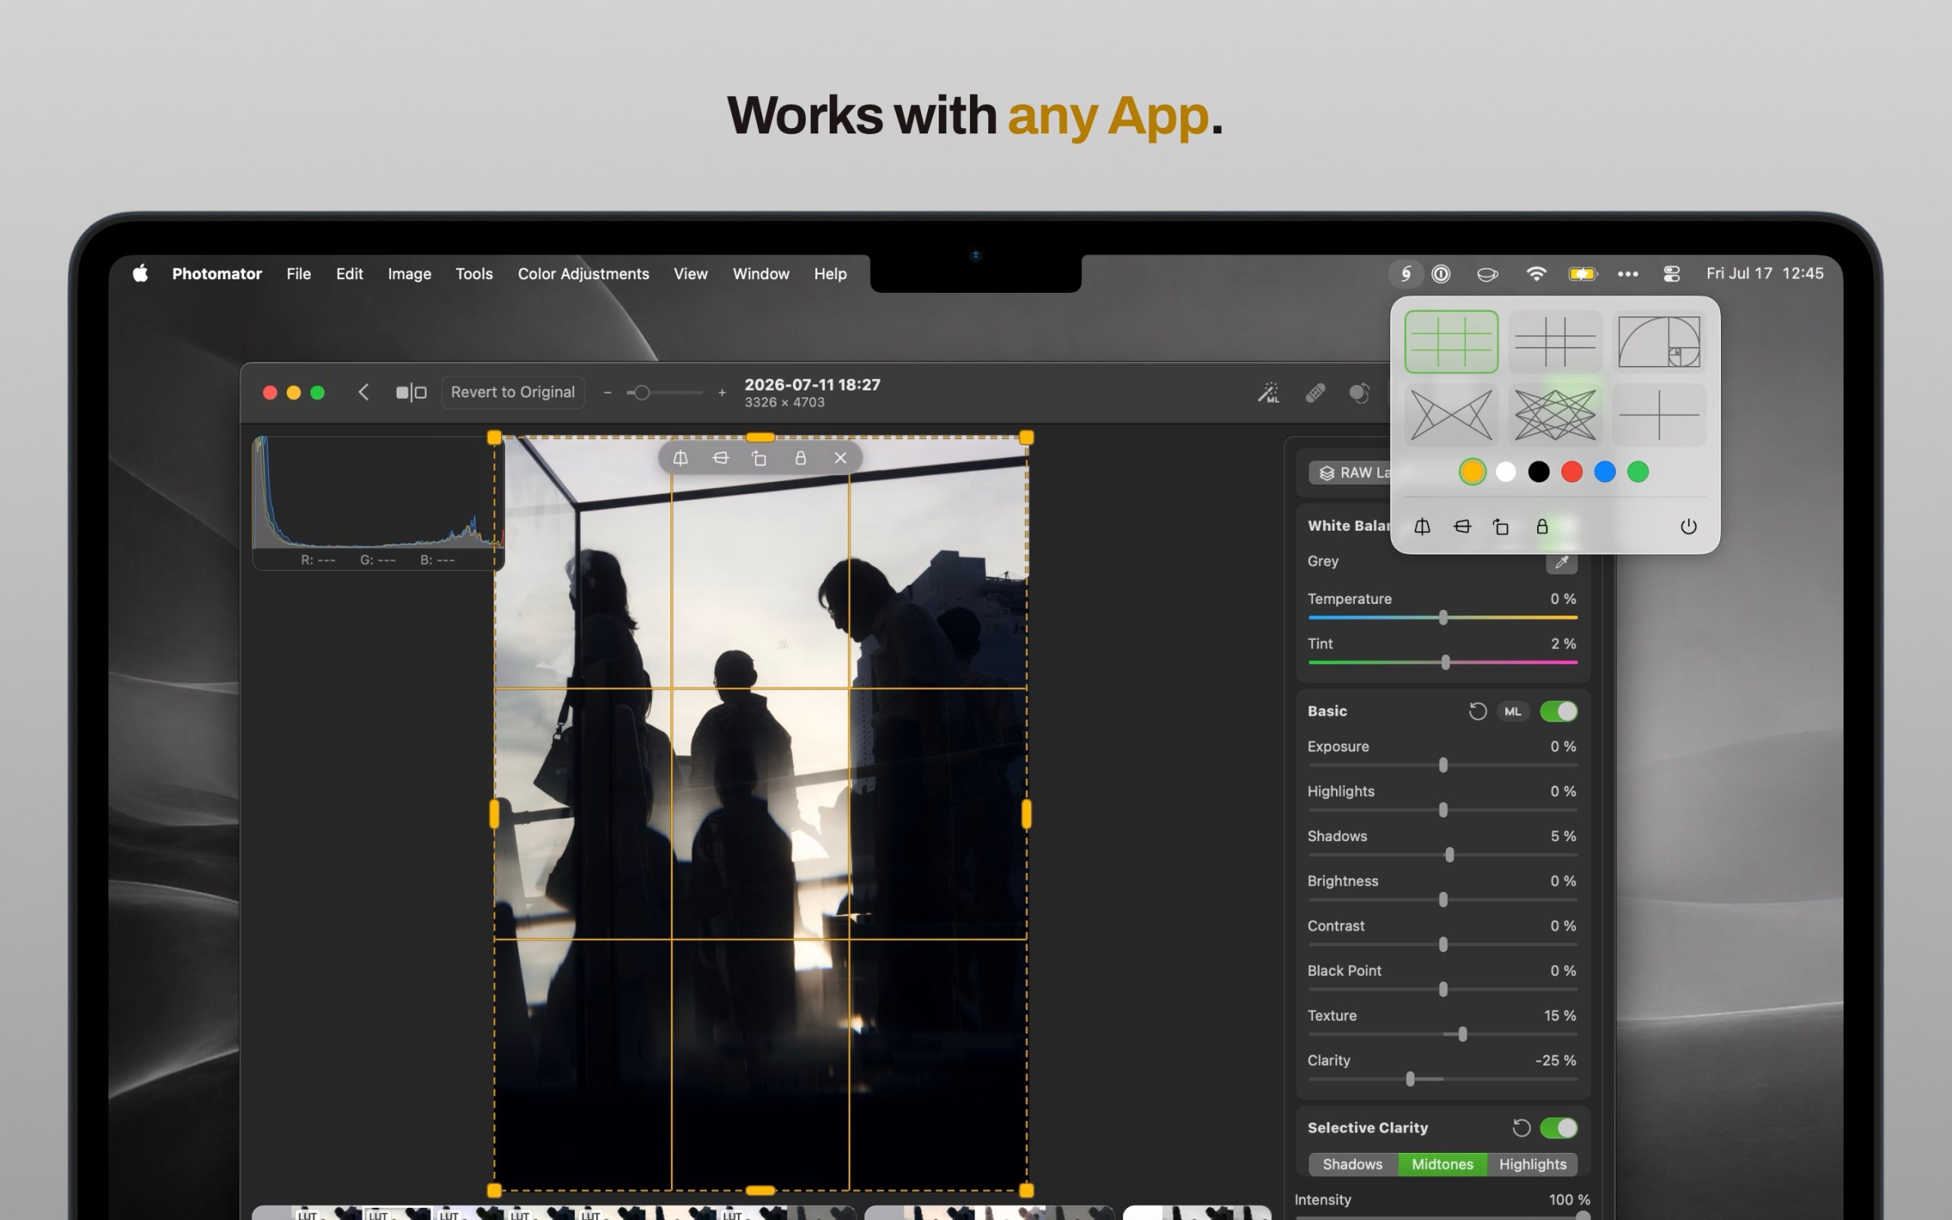Click the Tint slider handle
The image size is (1952, 1220).
[1446, 663]
